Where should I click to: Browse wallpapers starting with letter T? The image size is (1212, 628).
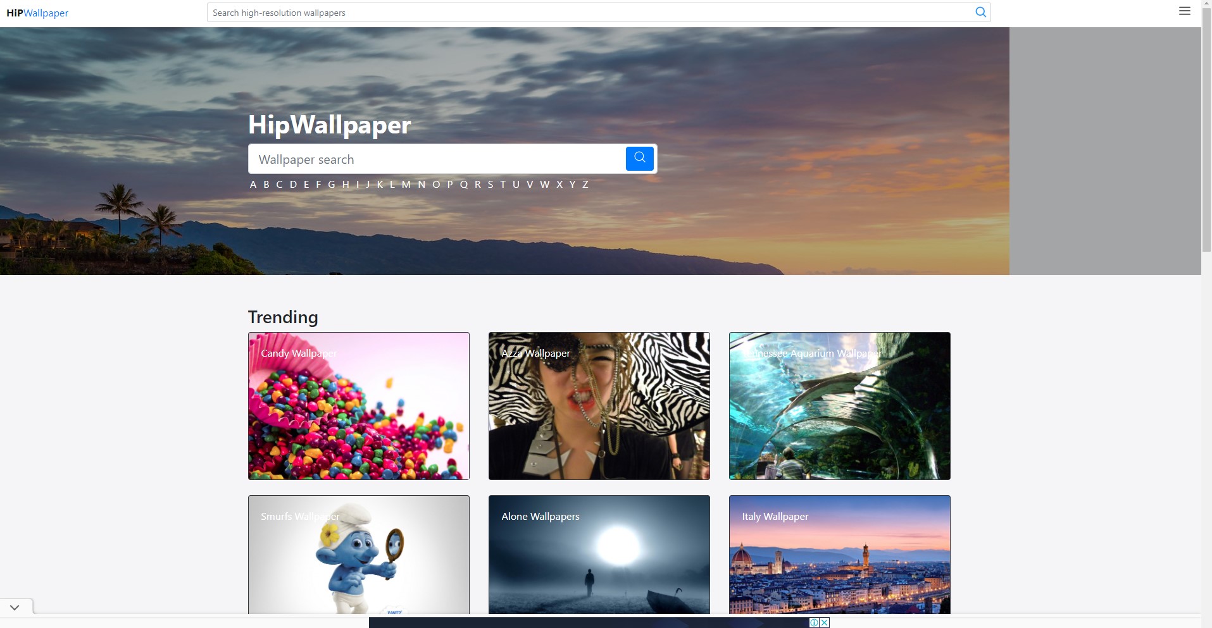point(503,185)
